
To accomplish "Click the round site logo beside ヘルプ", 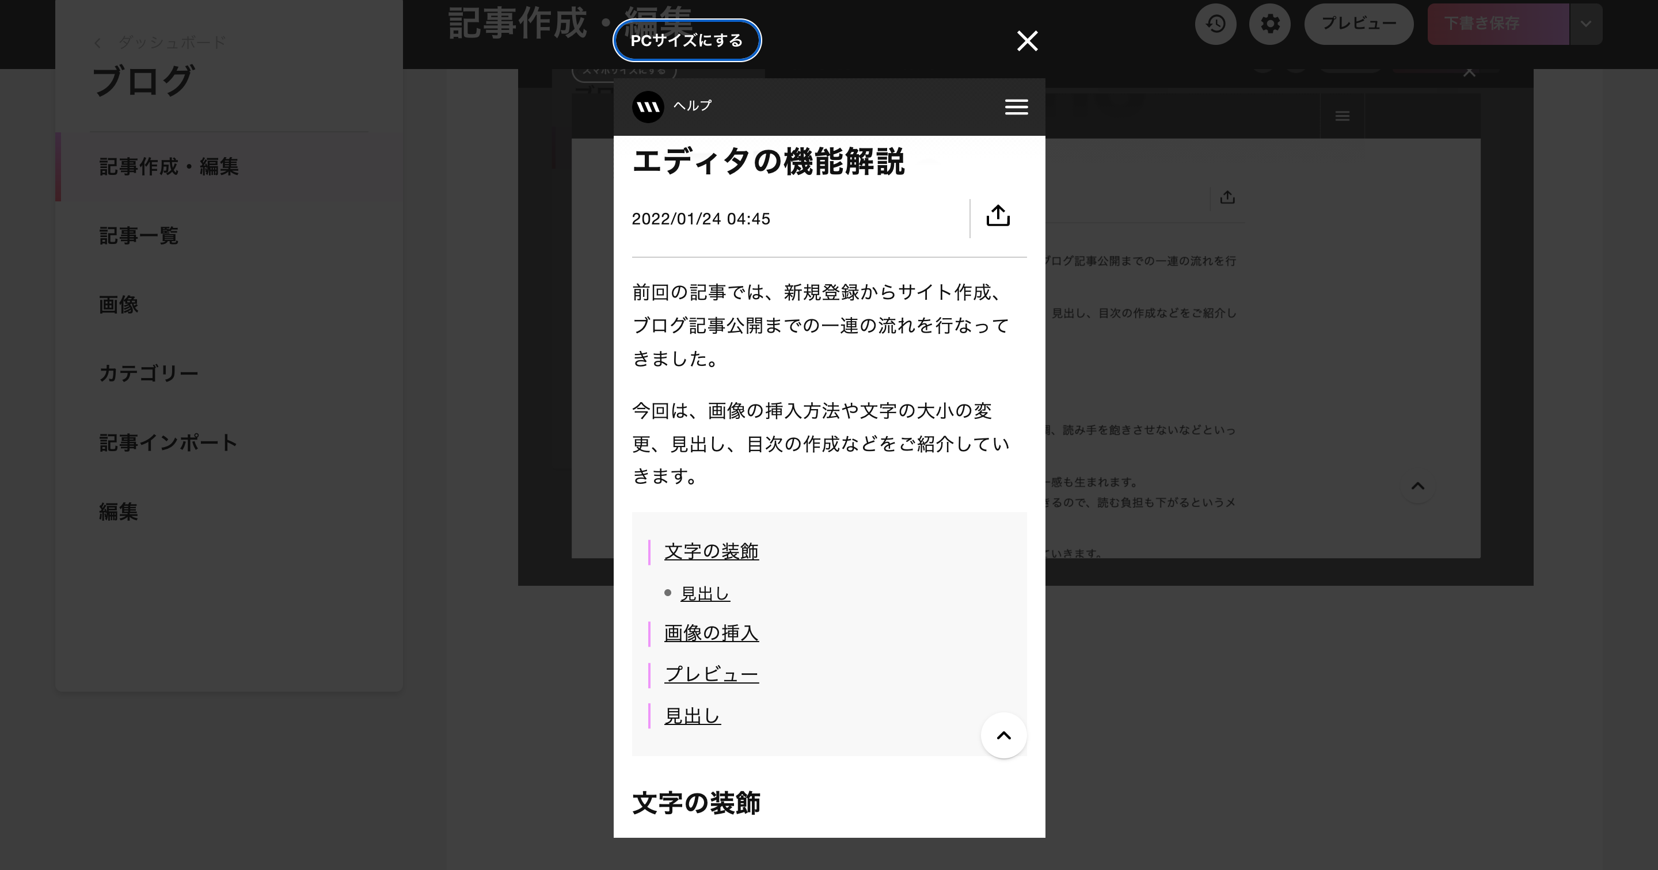I will coord(648,107).
